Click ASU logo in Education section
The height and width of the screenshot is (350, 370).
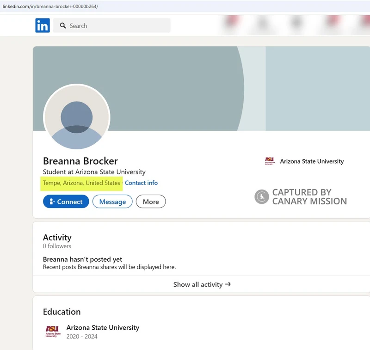click(x=53, y=332)
